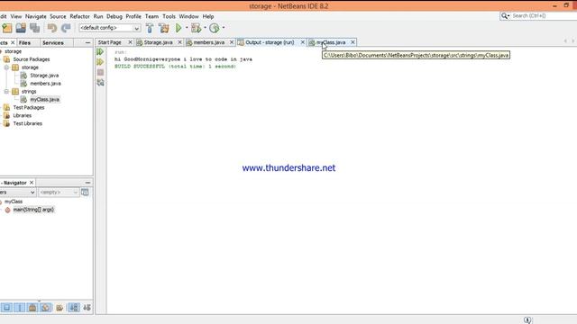
Task: Switch to the Services panel tab
Action: [53, 43]
